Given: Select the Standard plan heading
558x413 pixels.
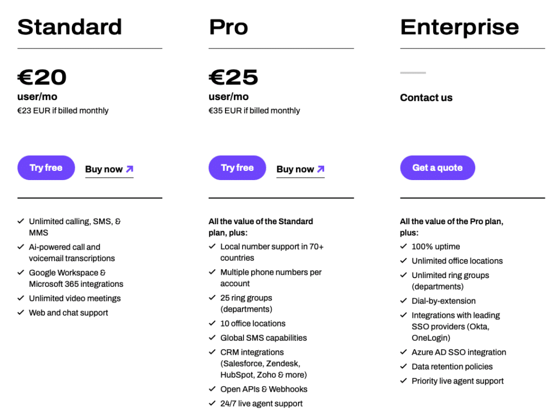Looking at the screenshot, I should tap(70, 27).
